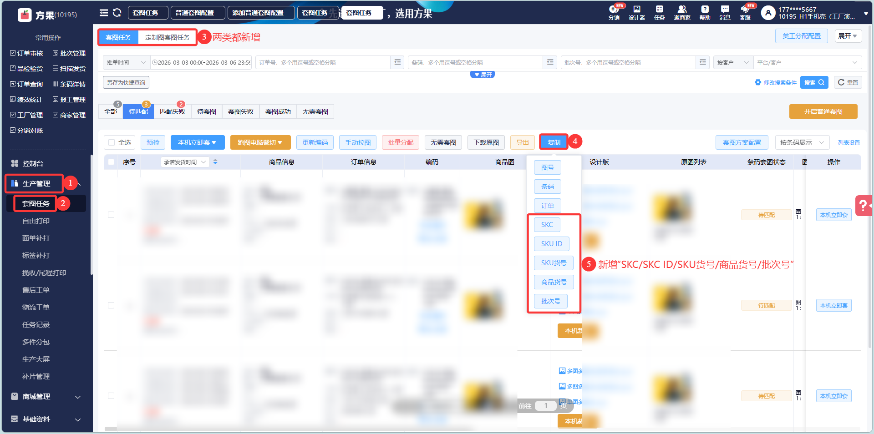Screen dimensions: 874x434
Task: Click the list icon beside the 批次号 field
Action: click(703, 62)
